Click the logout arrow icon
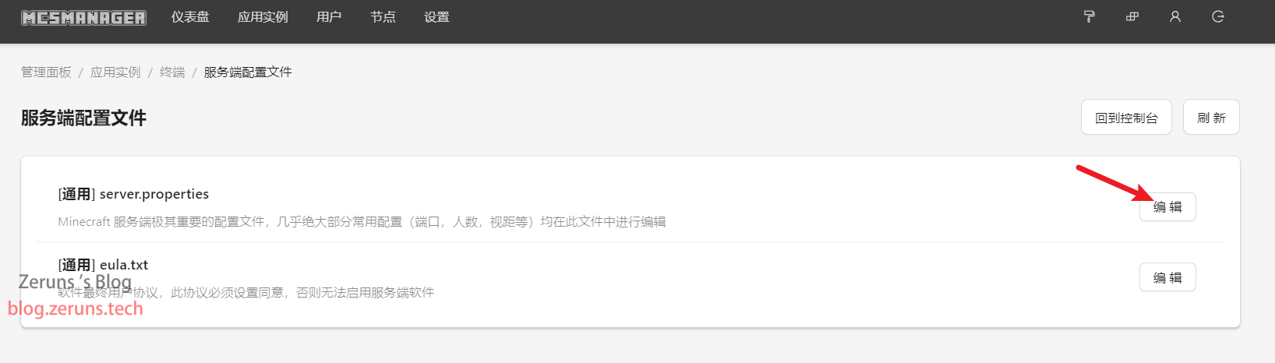Image resolution: width=1275 pixels, height=363 pixels. pyautogui.click(x=1218, y=16)
